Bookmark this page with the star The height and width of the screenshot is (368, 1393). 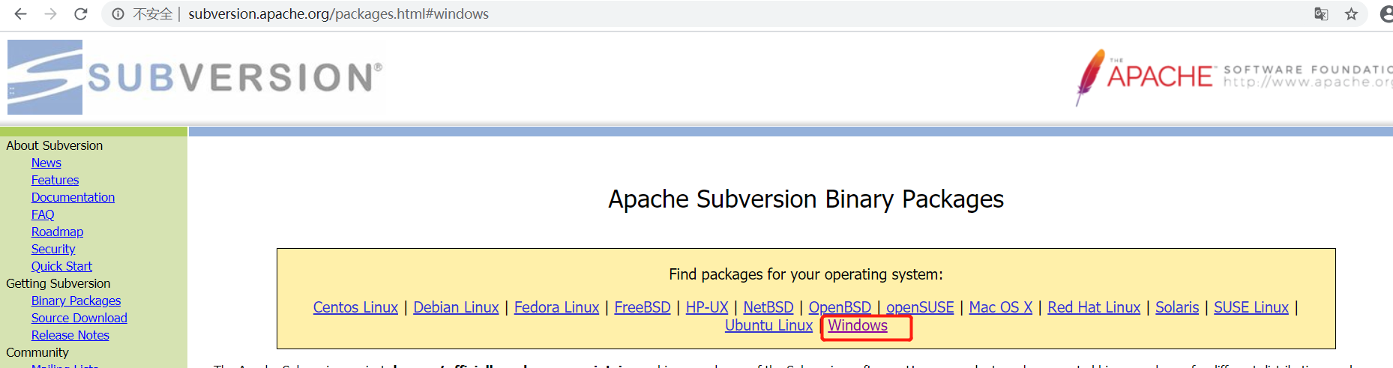(x=1351, y=14)
